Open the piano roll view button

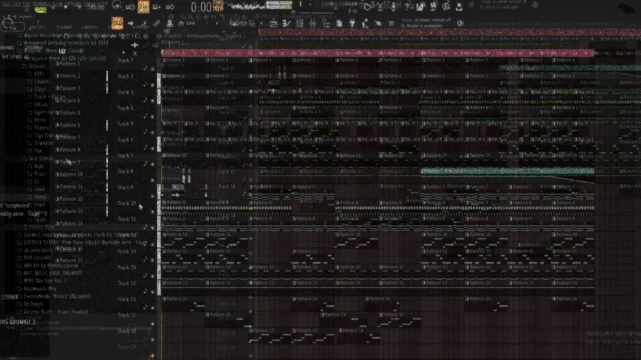click(287, 23)
